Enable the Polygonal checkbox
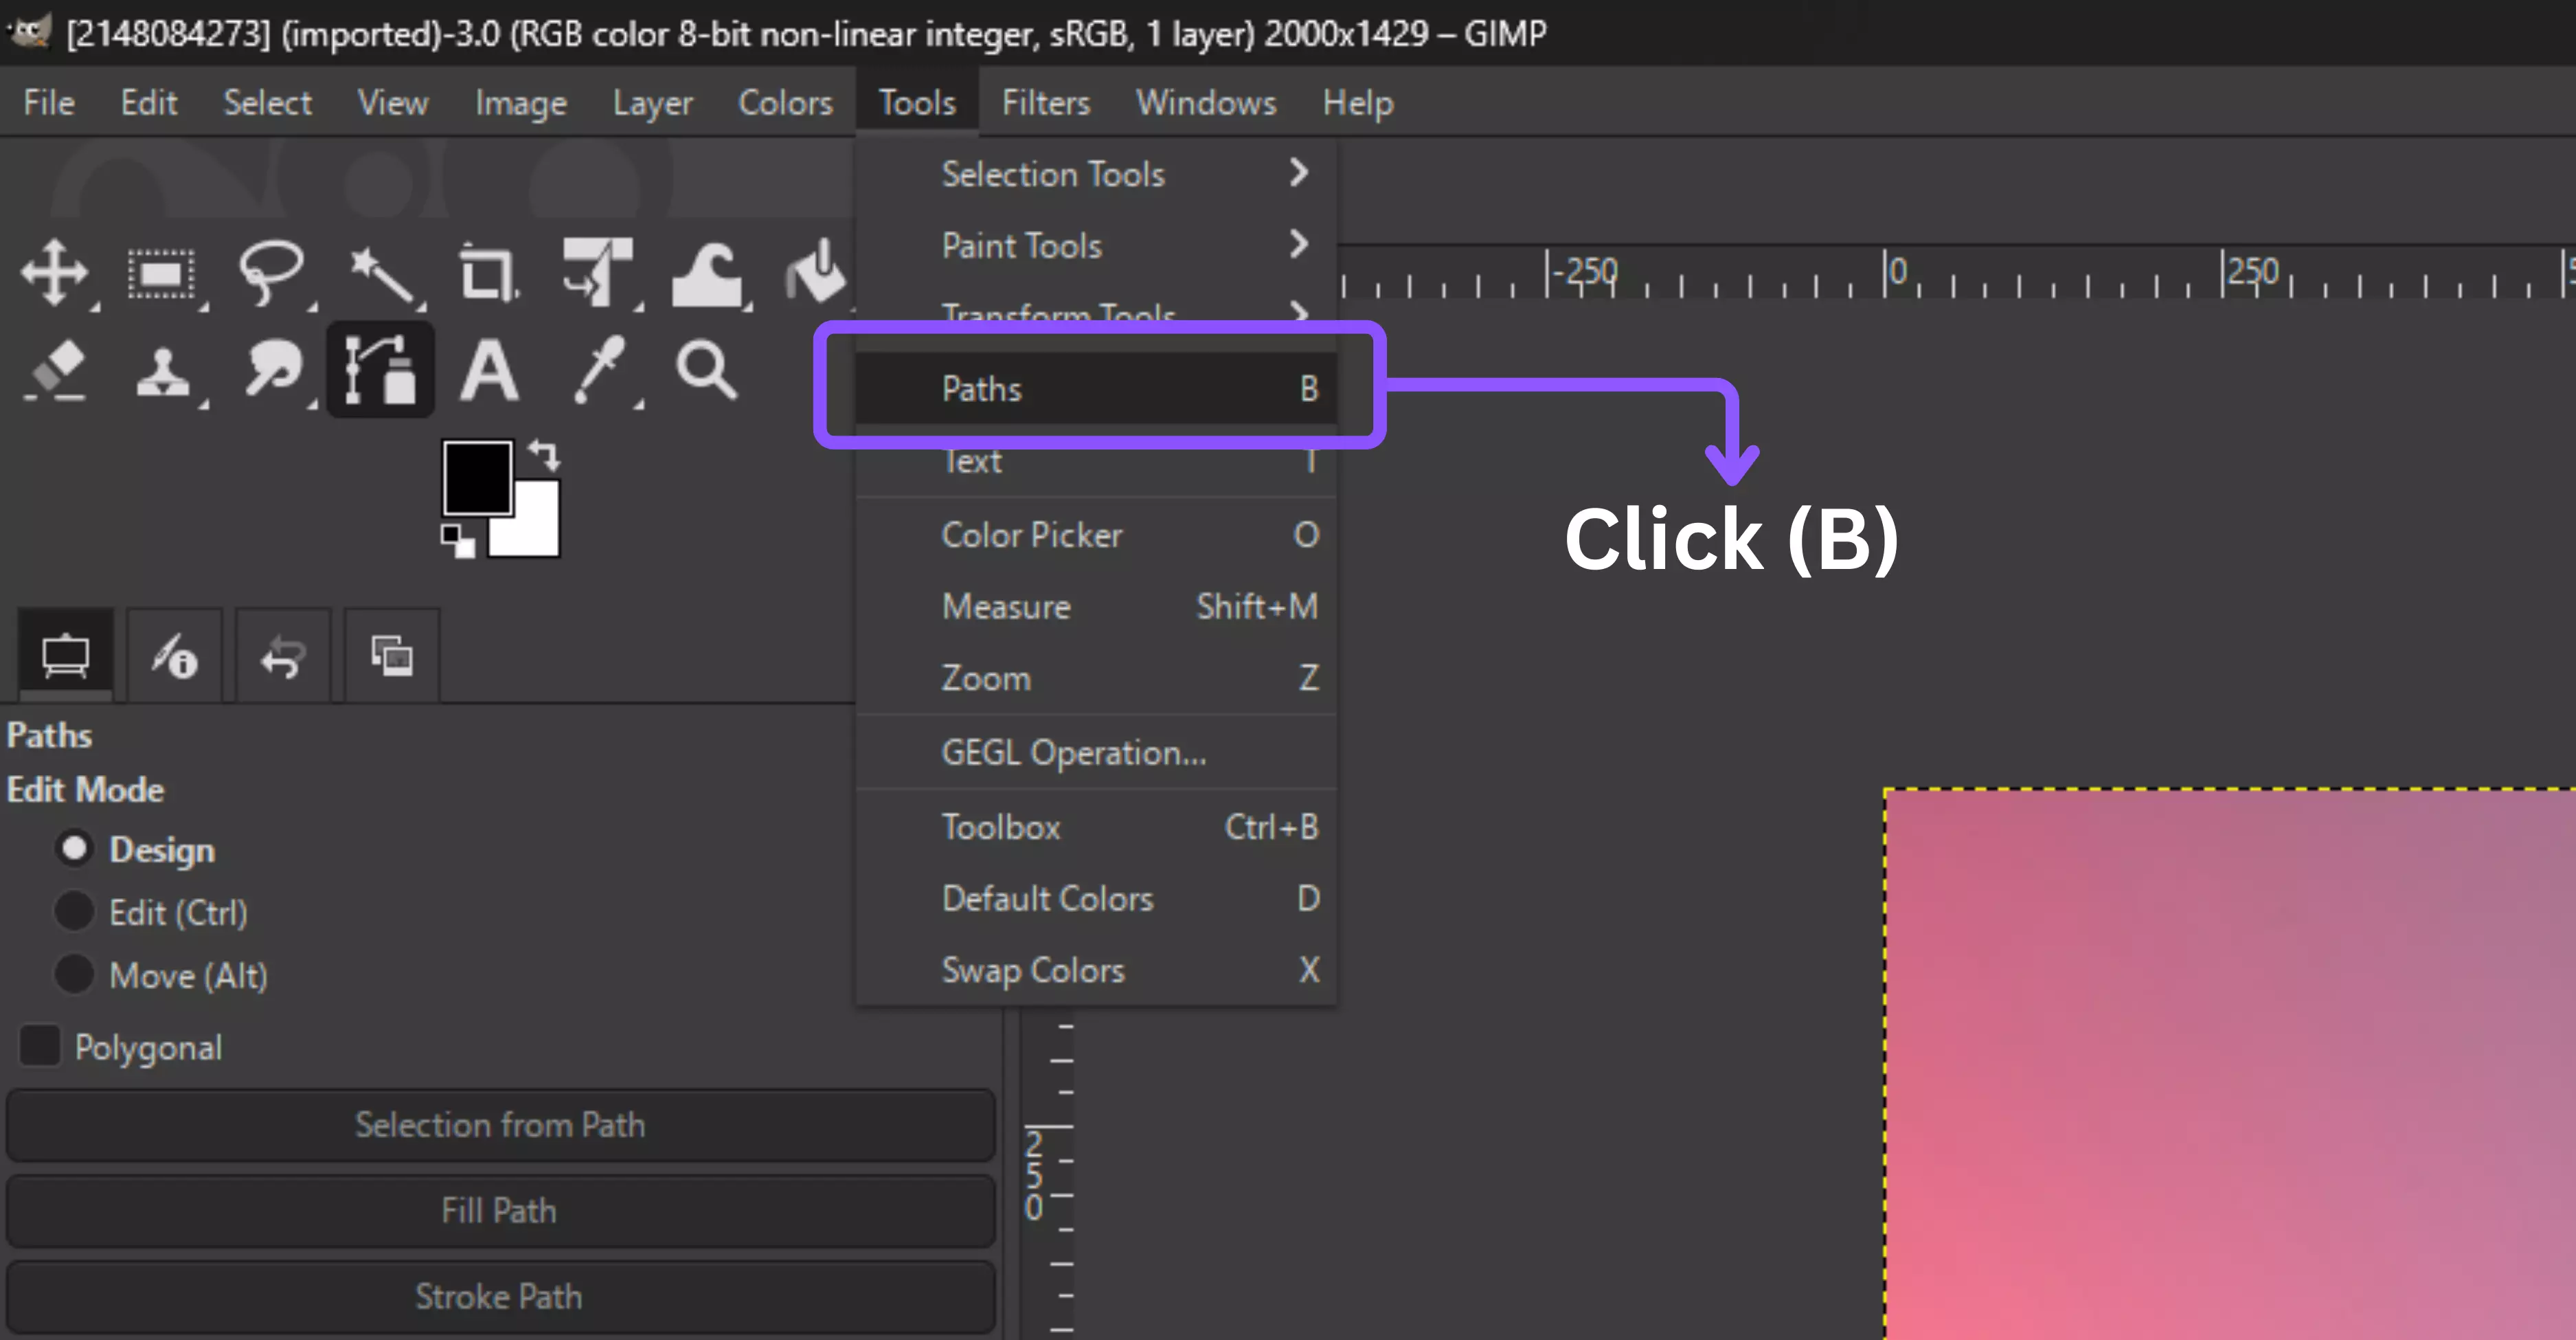2576x1340 pixels. [x=40, y=1045]
